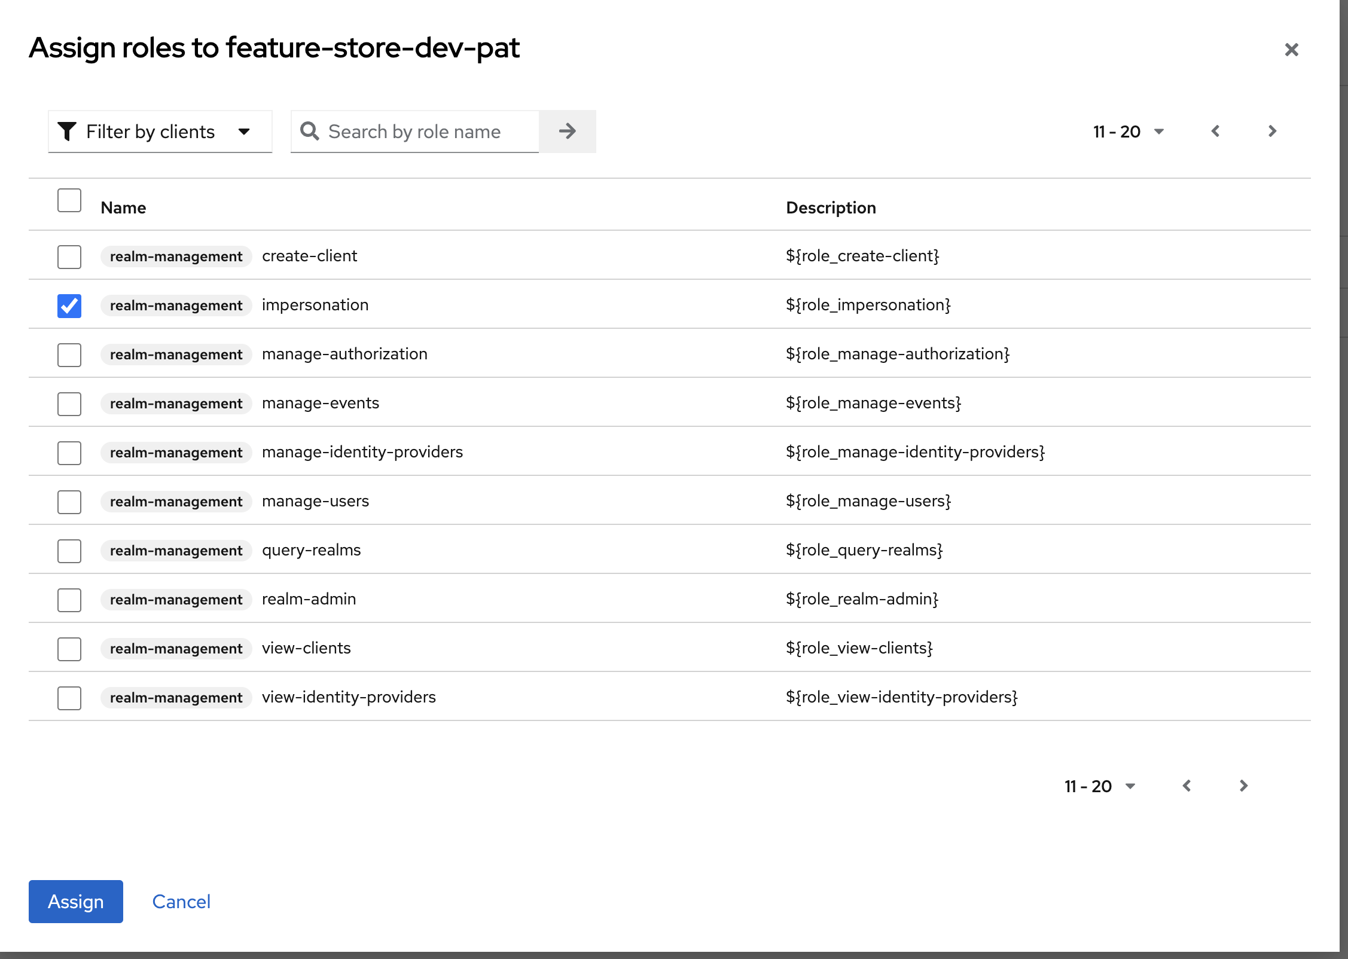Click the Assign button

[76, 902]
